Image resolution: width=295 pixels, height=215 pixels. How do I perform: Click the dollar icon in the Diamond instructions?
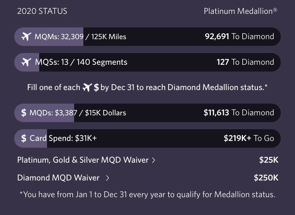click(x=96, y=88)
